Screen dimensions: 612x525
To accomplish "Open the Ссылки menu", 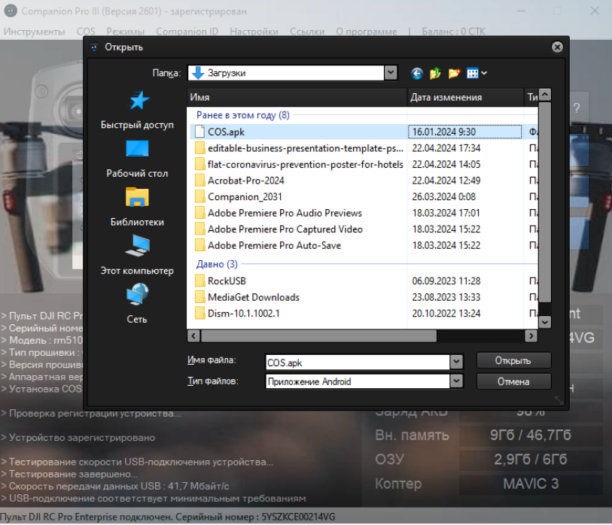I will click(307, 31).
